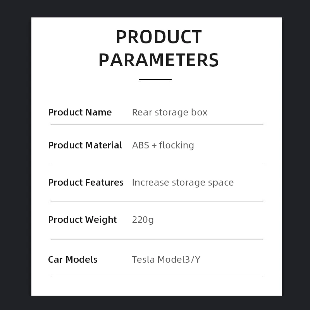The image size is (310, 310).
Task: Select the Product Material label
Action: 85,145
